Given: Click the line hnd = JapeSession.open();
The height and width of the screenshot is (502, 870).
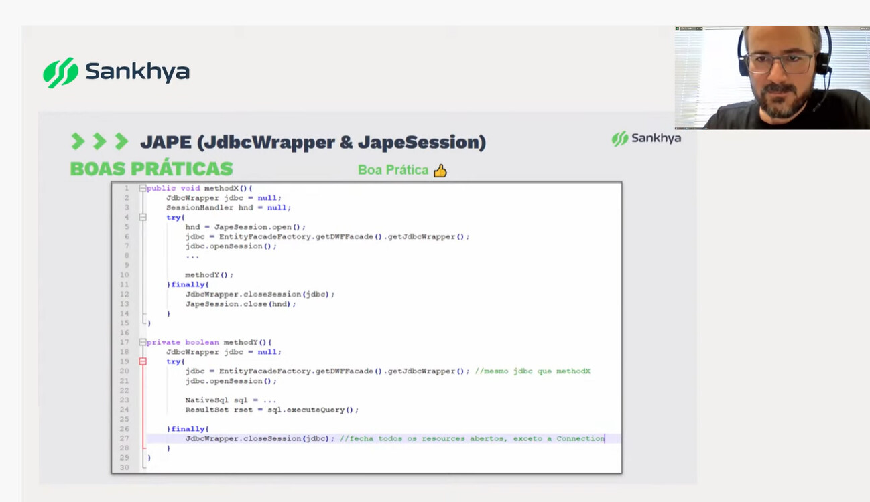Looking at the screenshot, I should coord(245,227).
